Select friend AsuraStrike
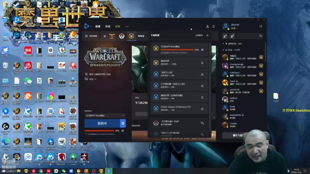310x174 pixels. (243, 116)
